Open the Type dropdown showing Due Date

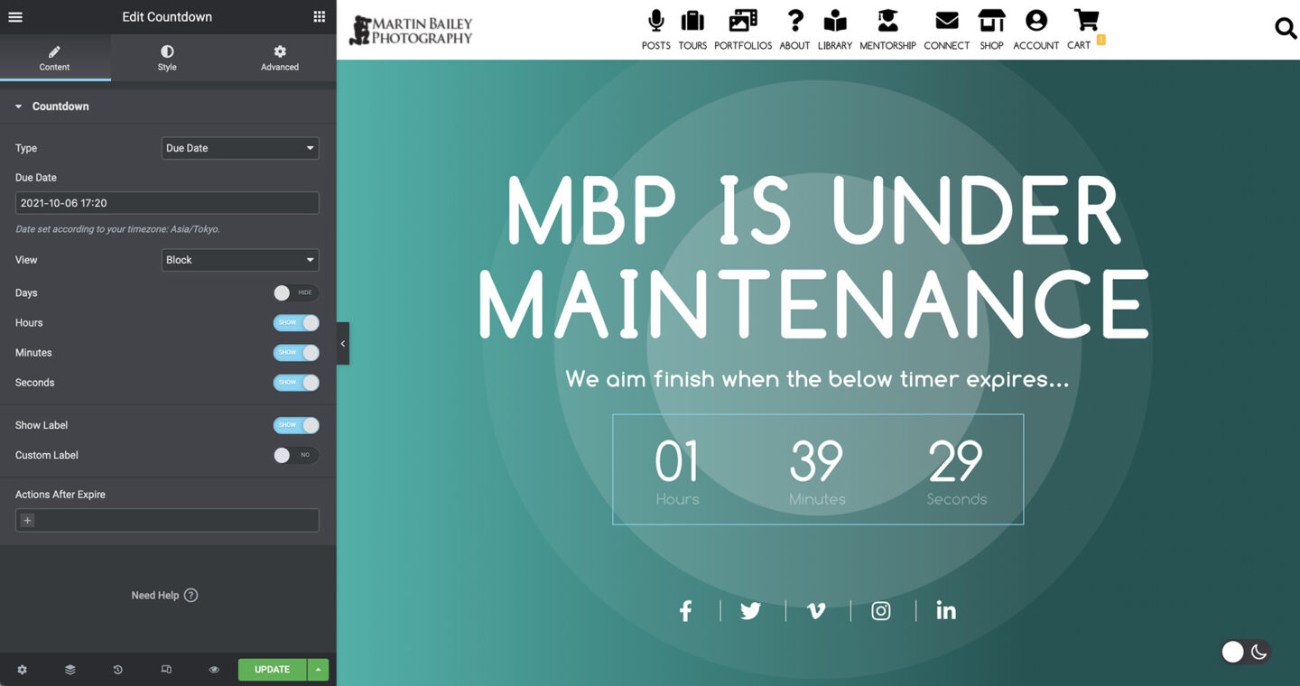[240, 148]
